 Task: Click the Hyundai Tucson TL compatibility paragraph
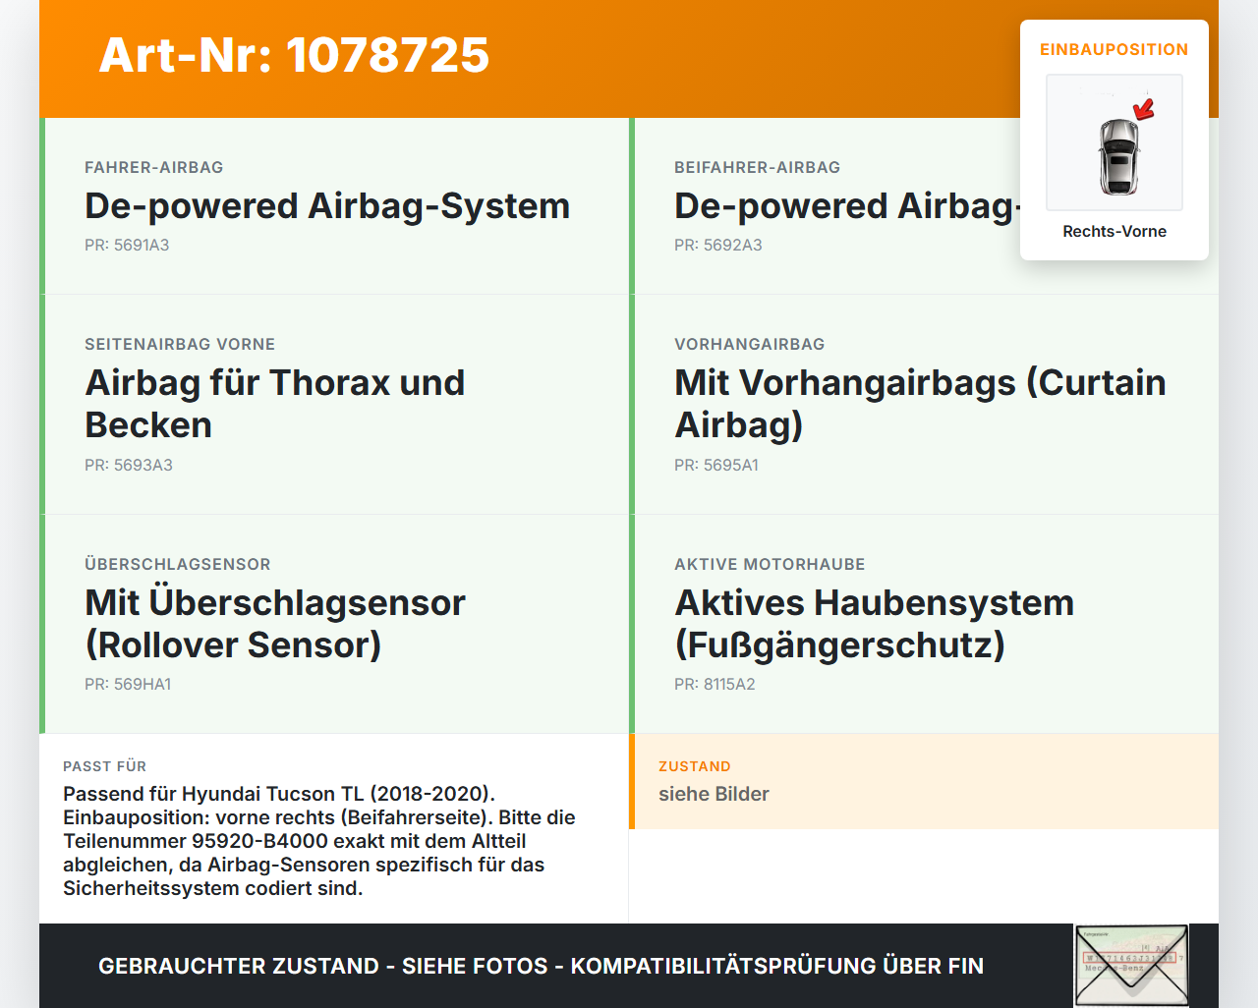[319, 841]
